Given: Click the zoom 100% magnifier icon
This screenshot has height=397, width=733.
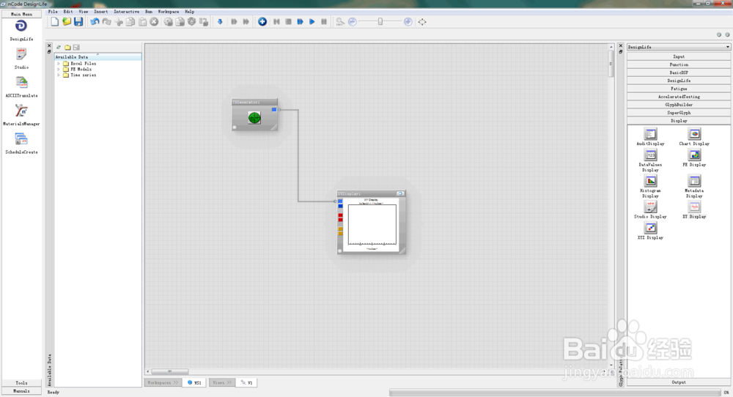Looking at the screenshot, I should pyautogui.click(x=340, y=21).
